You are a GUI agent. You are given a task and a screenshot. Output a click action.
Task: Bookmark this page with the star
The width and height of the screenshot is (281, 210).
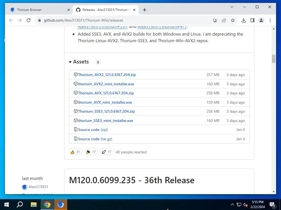tap(233, 20)
